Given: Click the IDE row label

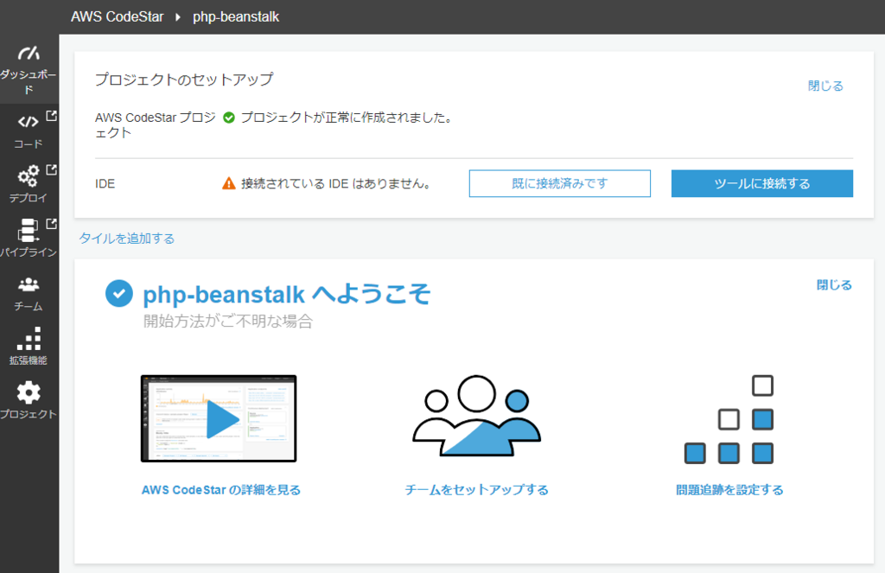Looking at the screenshot, I should coord(105,184).
